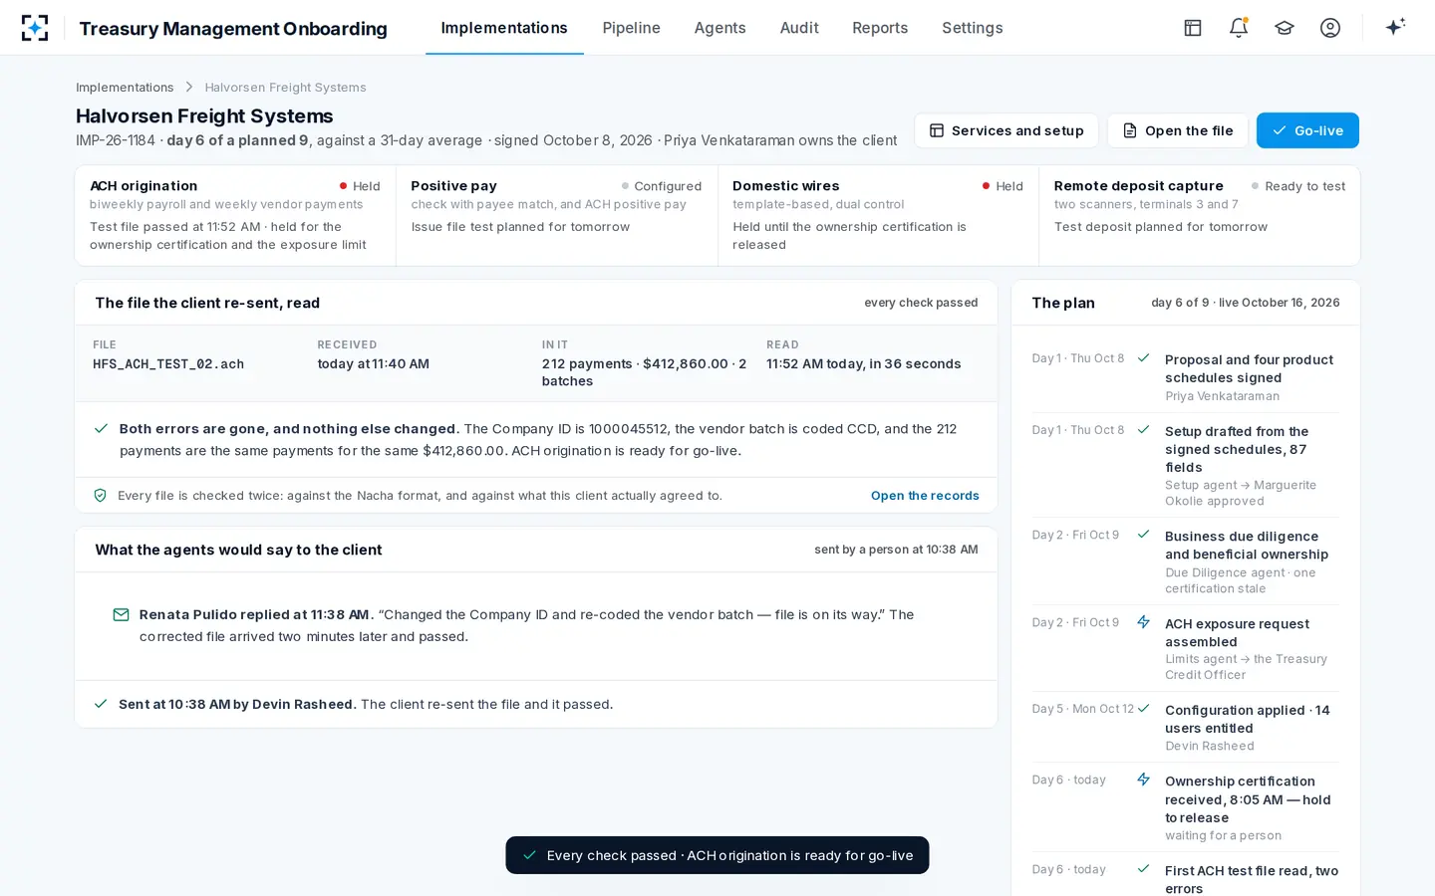Click "11:52 AM today, in 36 seconds" value

pos(864,364)
